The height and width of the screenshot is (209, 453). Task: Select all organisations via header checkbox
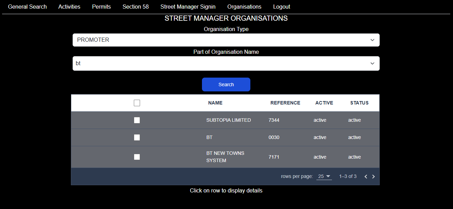click(x=137, y=103)
